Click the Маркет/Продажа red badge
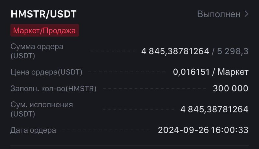 [x=45, y=30]
